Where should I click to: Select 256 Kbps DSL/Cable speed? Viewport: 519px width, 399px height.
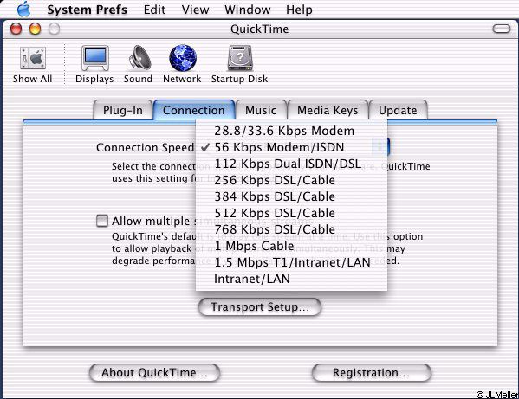point(291,180)
